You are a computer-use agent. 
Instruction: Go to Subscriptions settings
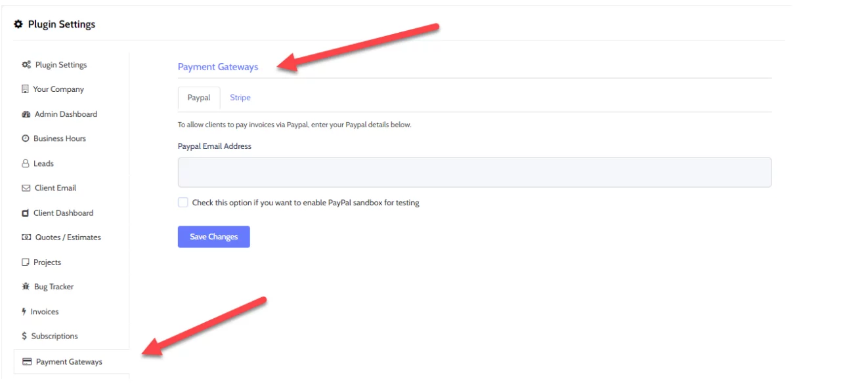point(54,336)
